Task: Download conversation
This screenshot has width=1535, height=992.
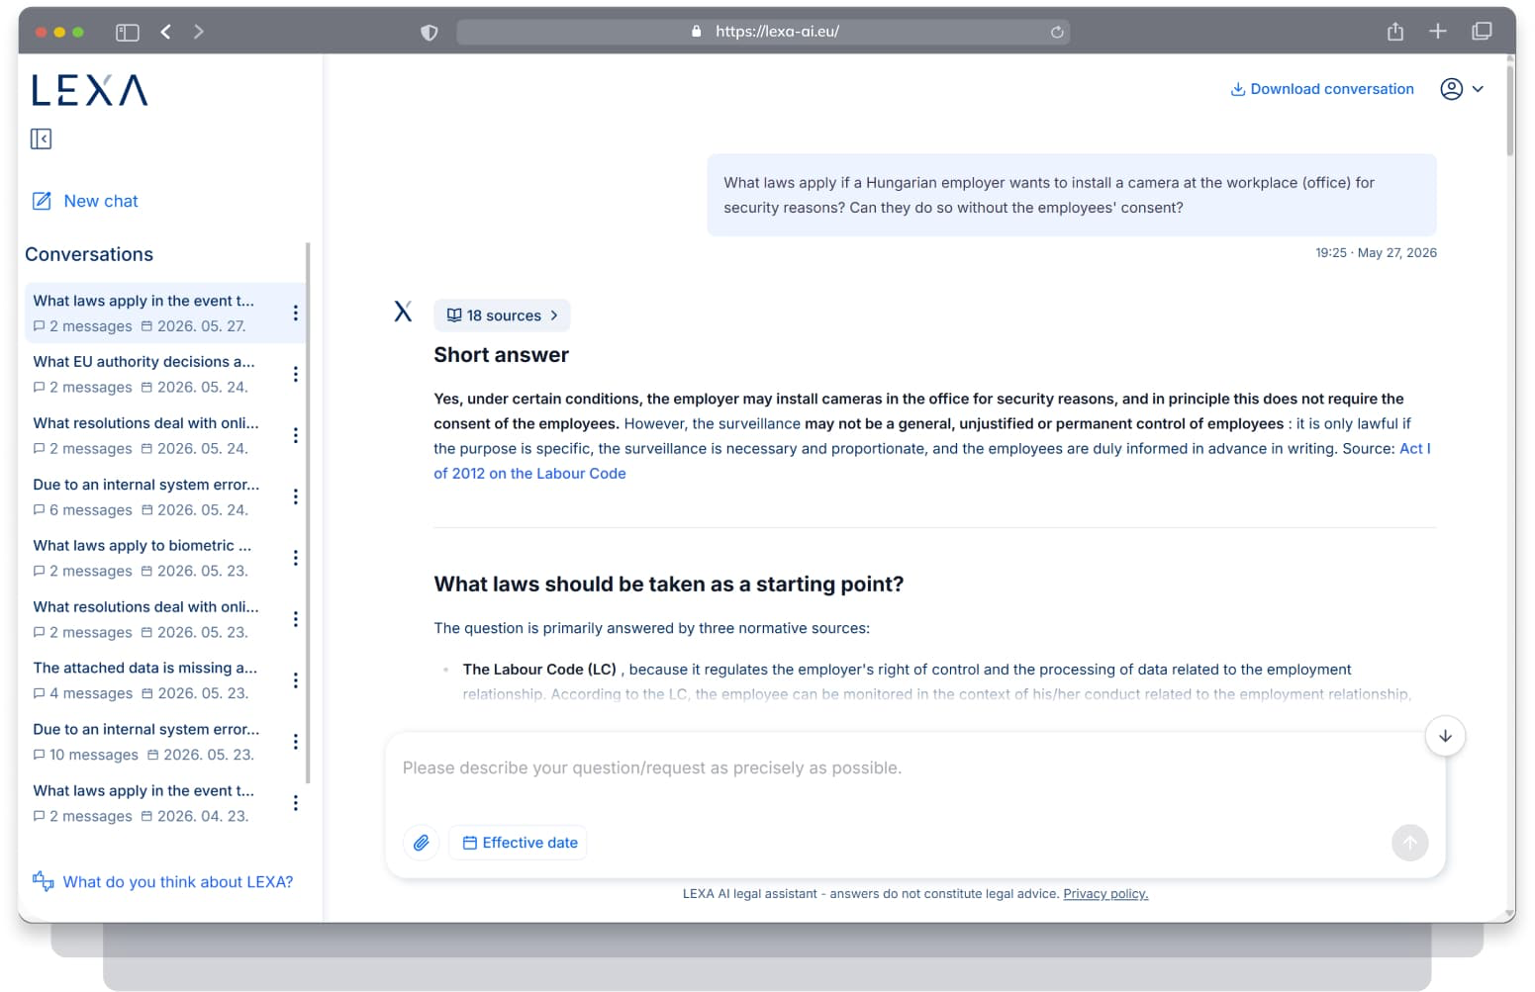Action: (x=1321, y=89)
